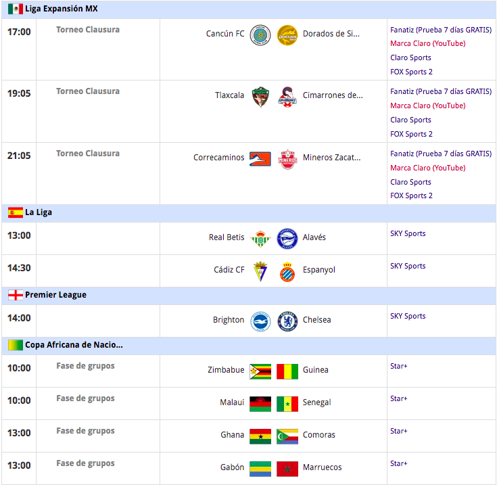Click the Mexico flag beside Liga Expansión MX

click(x=15, y=9)
